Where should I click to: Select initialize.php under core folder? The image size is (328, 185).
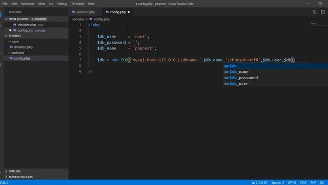point(36,47)
